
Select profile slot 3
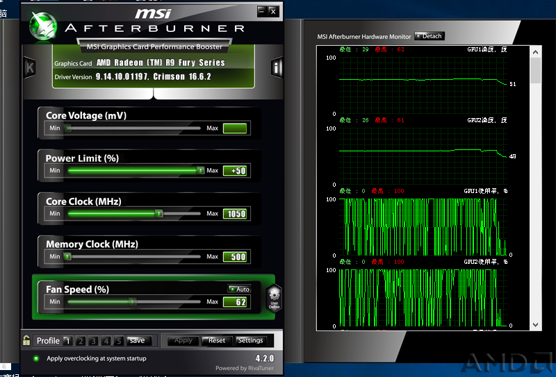(93, 340)
